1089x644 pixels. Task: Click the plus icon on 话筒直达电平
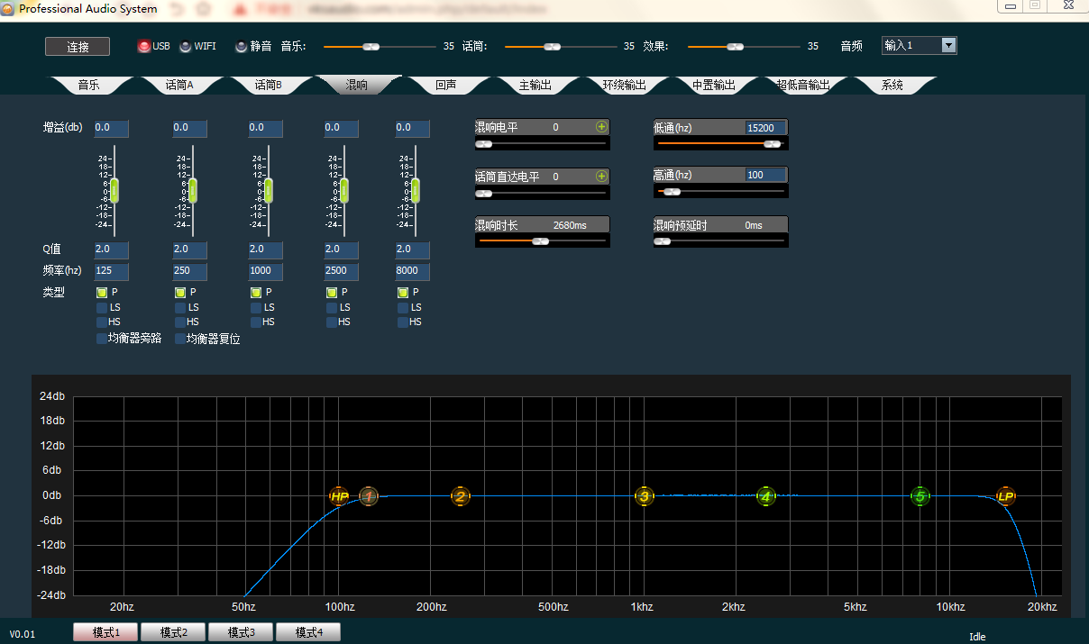pyautogui.click(x=601, y=176)
